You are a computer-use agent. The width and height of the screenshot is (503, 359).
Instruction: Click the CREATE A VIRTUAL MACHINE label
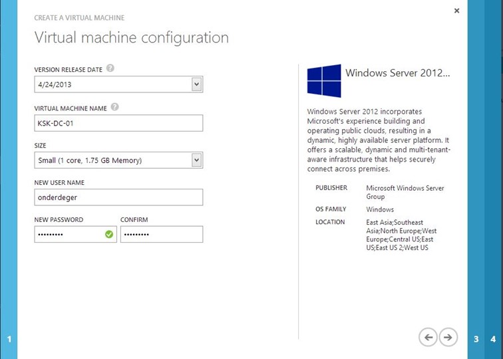tap(79, 18)
